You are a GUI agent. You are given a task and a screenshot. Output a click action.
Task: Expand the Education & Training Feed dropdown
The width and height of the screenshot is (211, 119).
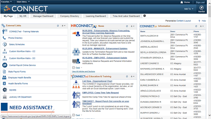click(x=81, y=115)
